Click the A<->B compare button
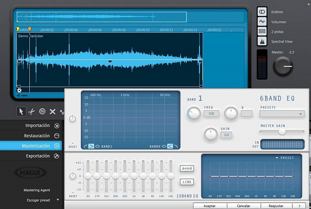Viewport: 311px width, 209px height. click(187, 168)
